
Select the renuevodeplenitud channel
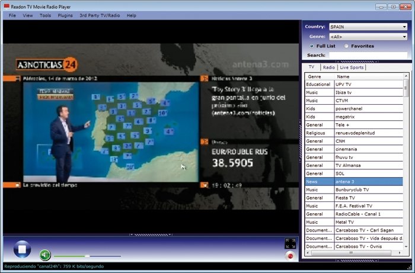pyautogui.click(x=353, y=133)
